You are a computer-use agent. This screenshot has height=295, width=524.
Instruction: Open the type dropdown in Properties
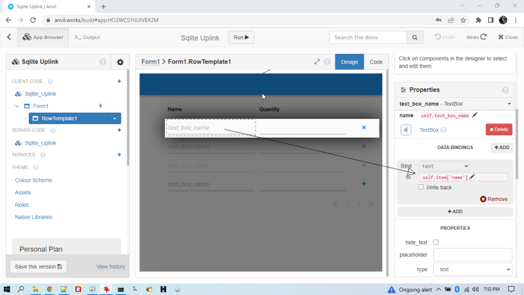[x=472, y=269]
